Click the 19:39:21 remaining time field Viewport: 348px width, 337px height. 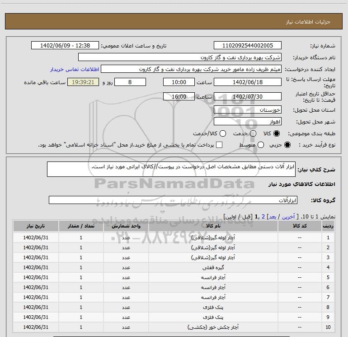83,82
